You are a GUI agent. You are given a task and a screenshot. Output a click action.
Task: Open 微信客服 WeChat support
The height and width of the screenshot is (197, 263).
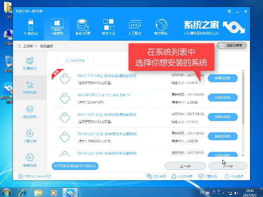tap(156, 176)
